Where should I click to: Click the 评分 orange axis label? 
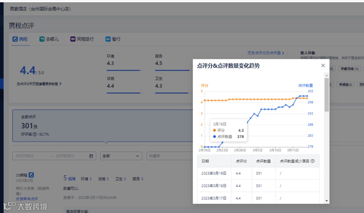205,85
